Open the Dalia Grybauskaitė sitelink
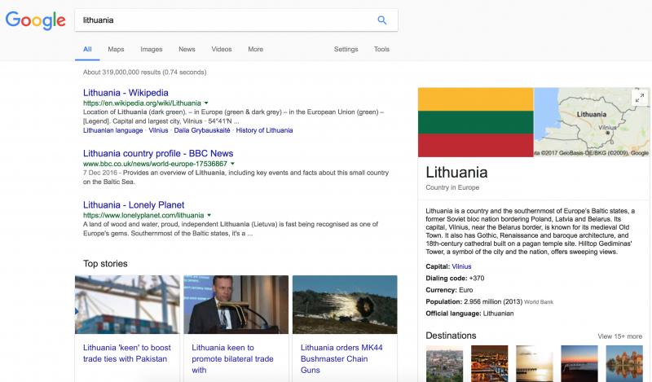 click(x=202, y=130)
